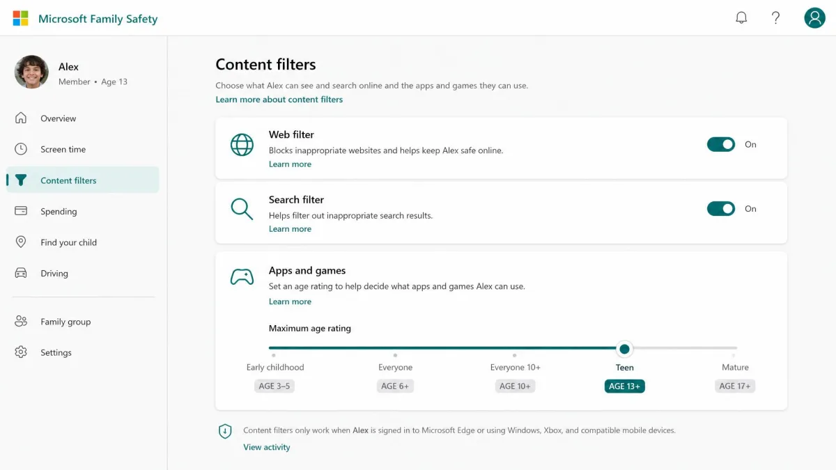The height and width of the screenshot is (470, 836).
Task: Click the Web filter On status label
Action: pos(750,145)
